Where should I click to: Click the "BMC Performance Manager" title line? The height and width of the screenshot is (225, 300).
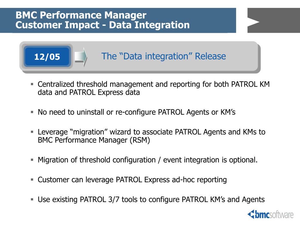pos(81,15)
